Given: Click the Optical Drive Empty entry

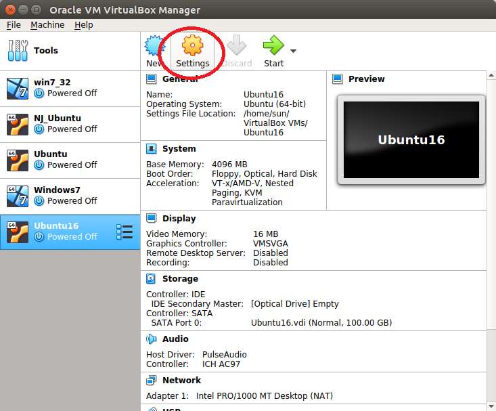Looking at the screenshot, I should point(295,303).
